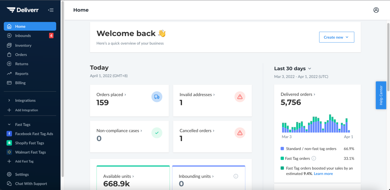Open the Help Center side tab
The height and width of the screenshot is (190, 390).
(x=381, y=95)
